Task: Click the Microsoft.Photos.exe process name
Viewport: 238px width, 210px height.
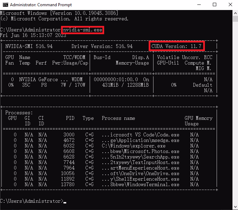Action: 140,151
